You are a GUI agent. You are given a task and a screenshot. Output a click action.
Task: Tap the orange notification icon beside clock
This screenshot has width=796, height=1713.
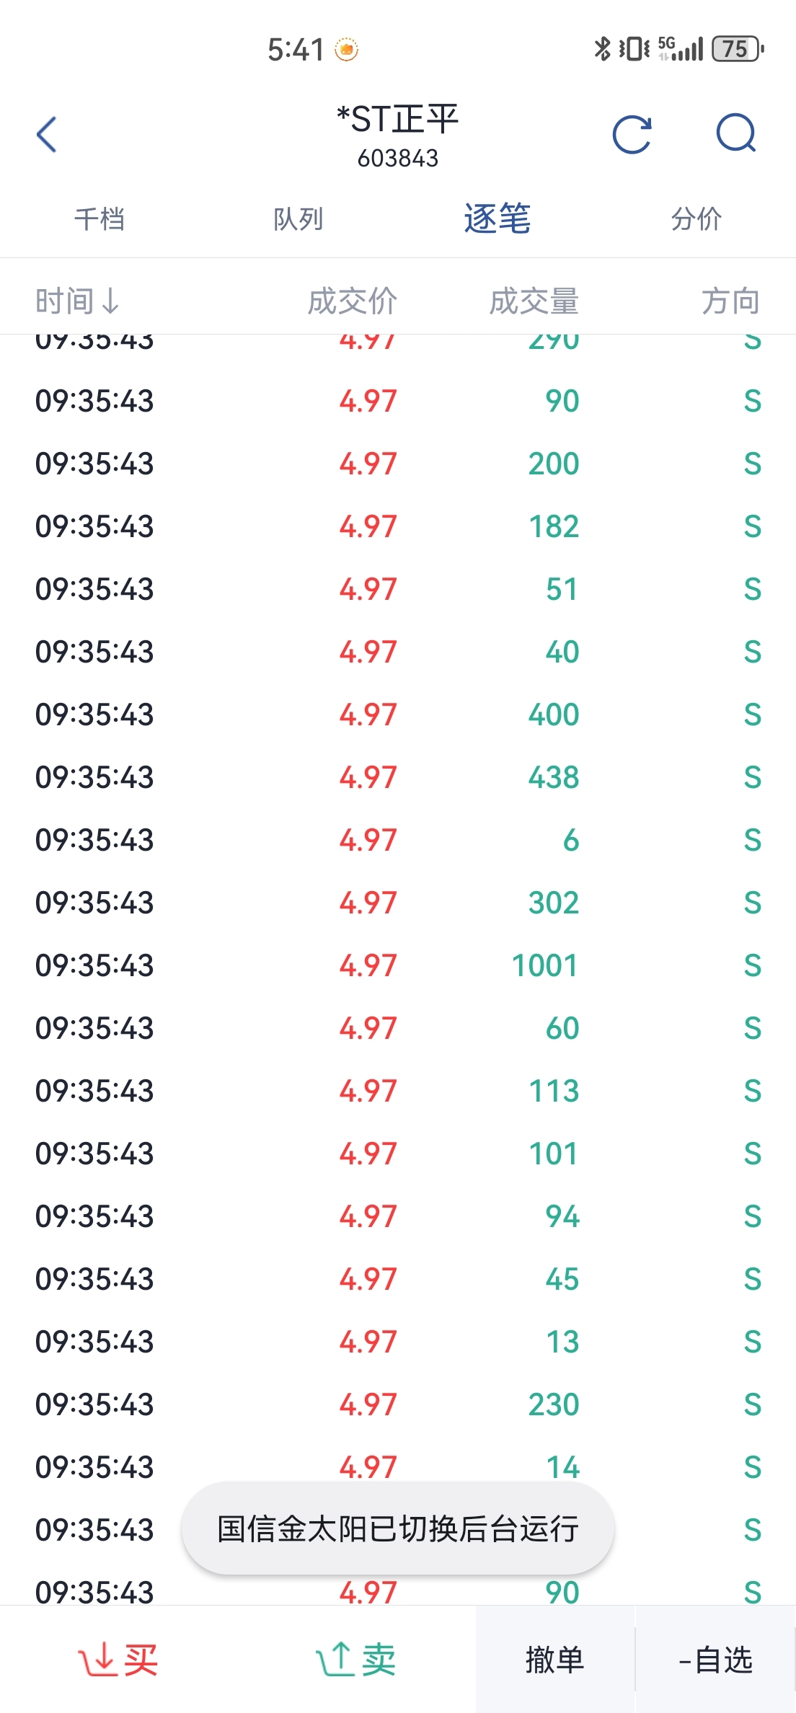pyautogui.click(x=347, y=50)
